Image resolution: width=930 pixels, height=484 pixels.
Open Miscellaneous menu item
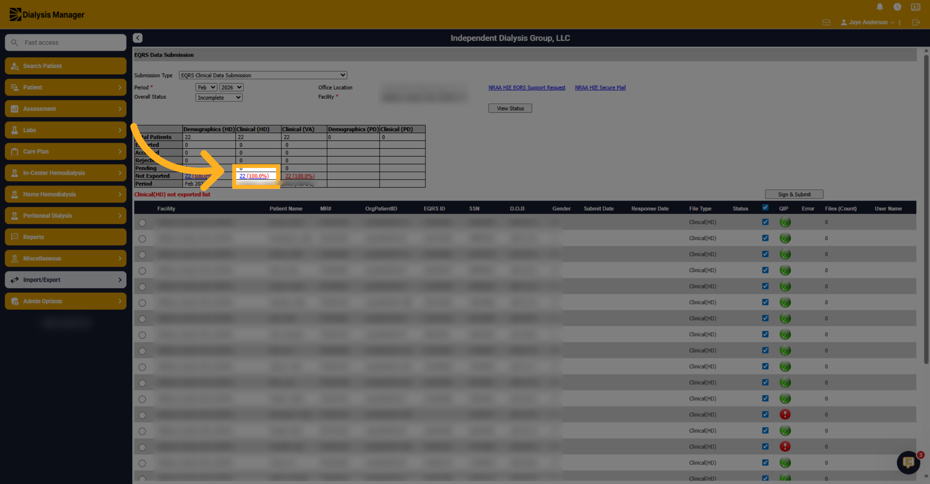[65, 259]
